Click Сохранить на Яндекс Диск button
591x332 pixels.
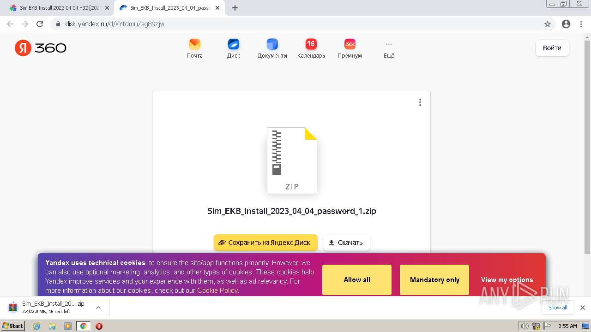[265, 243]
